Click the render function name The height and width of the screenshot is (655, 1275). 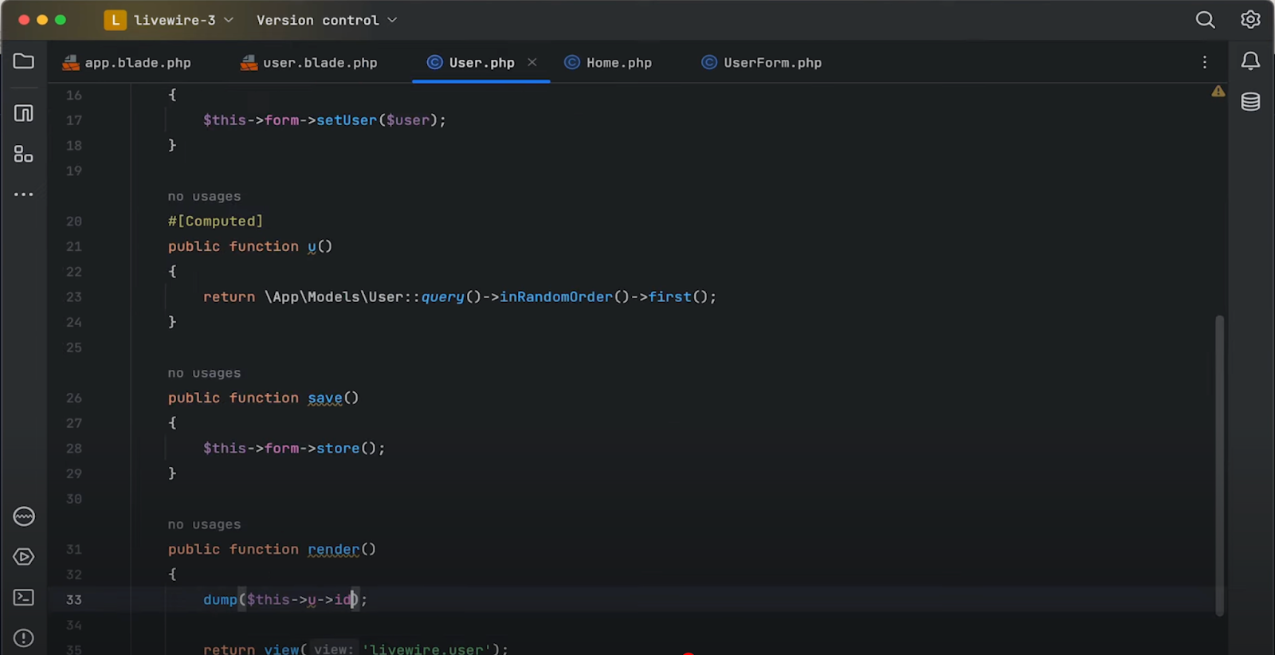334,550
